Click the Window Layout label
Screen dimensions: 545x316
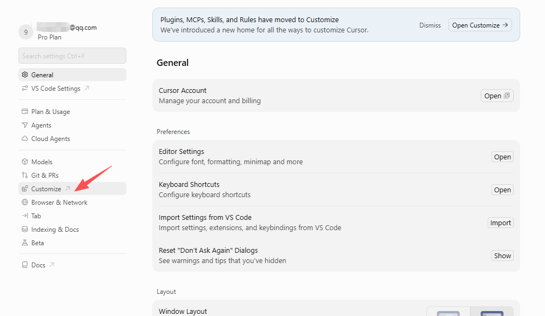(x=183, y=311)
